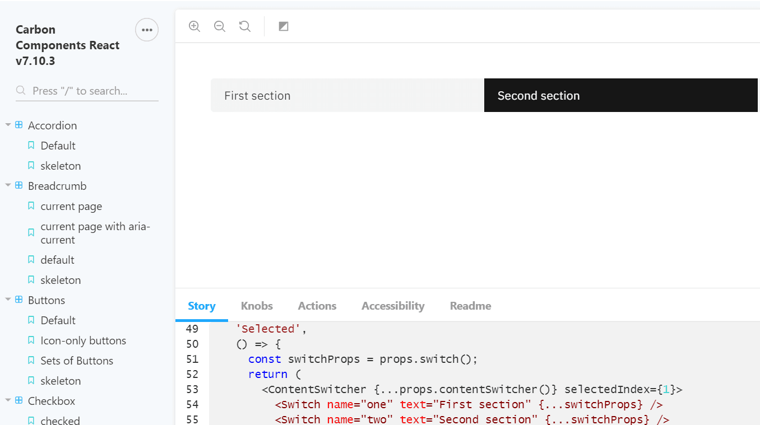Click the Checkbox component grid icon

pyautogui.click(x=19, y=400)
